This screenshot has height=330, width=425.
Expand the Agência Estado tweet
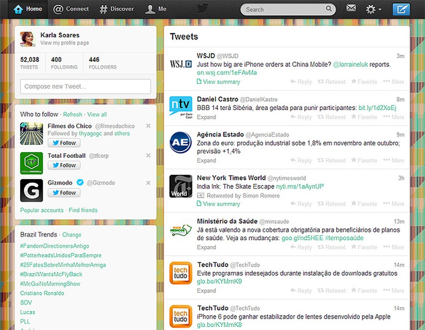click(x=206, y=160)
